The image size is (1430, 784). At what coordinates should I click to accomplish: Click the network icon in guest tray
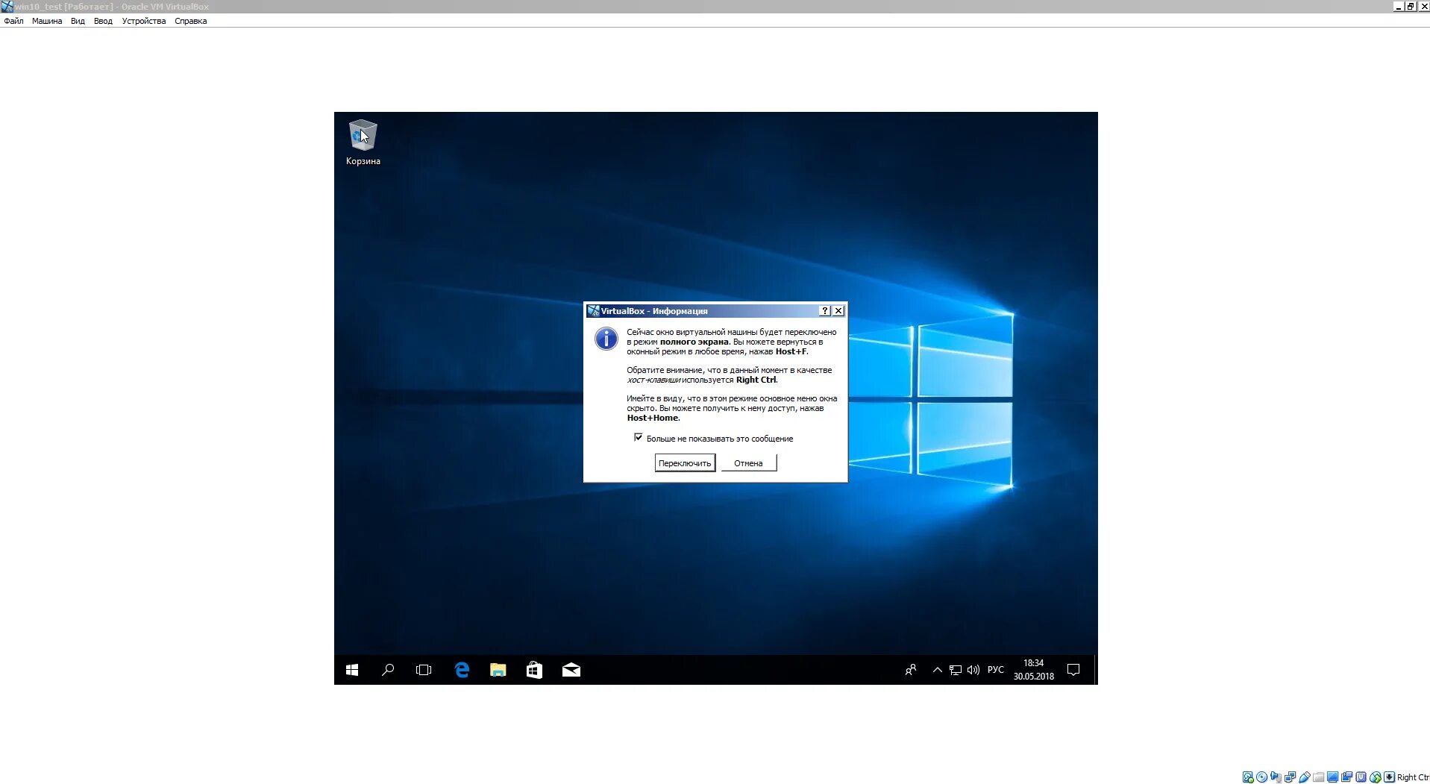(956, 670)
